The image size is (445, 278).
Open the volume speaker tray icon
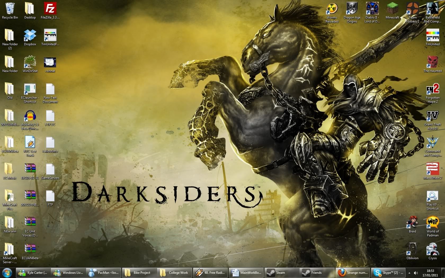click(416, 273)
